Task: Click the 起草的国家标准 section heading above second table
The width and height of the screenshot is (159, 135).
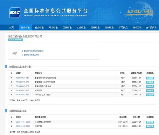Action: point(18,111)
